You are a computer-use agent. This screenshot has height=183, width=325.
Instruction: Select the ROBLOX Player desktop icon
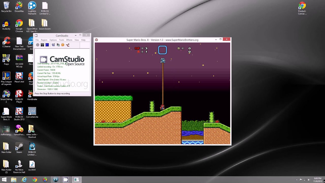[x=19, y=96]
